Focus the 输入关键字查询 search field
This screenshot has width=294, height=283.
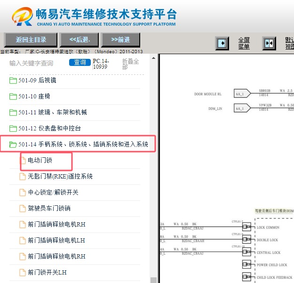[31, 63]
